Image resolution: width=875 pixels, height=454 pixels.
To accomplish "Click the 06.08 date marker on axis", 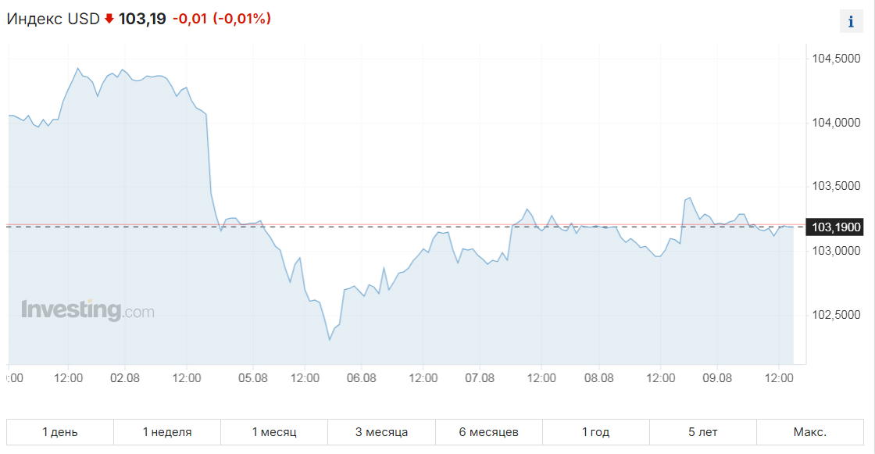I will [361, 378].
